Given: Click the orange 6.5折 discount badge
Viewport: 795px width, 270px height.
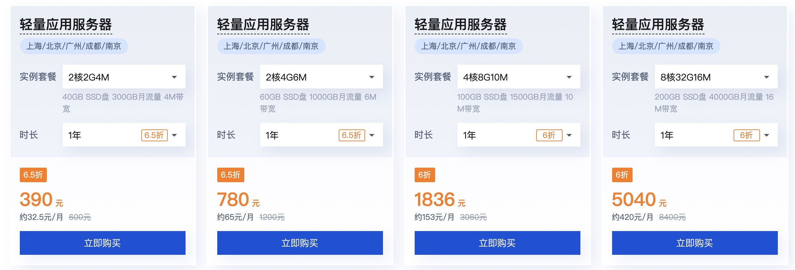Looking at the screenshot, I should (33, 175).
